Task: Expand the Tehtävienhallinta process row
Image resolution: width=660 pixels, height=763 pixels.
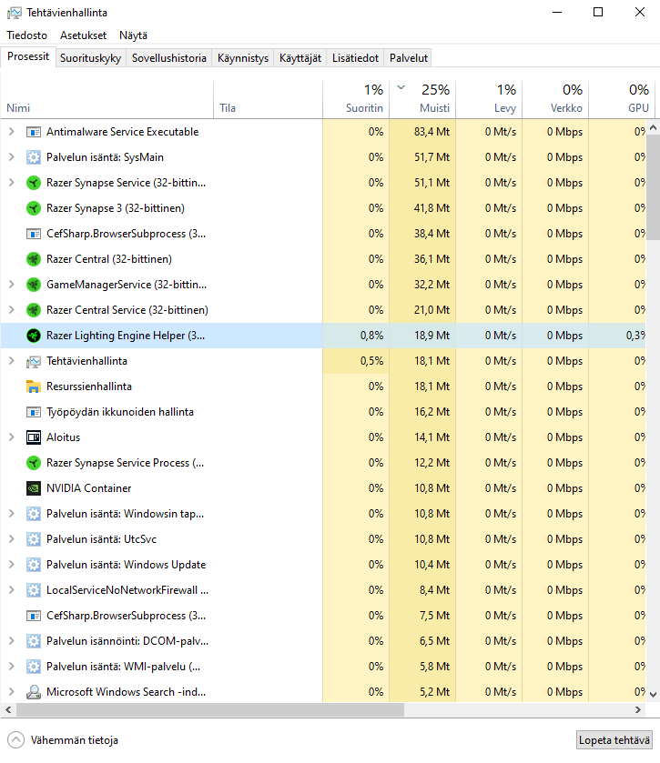Action: point(12,360)
